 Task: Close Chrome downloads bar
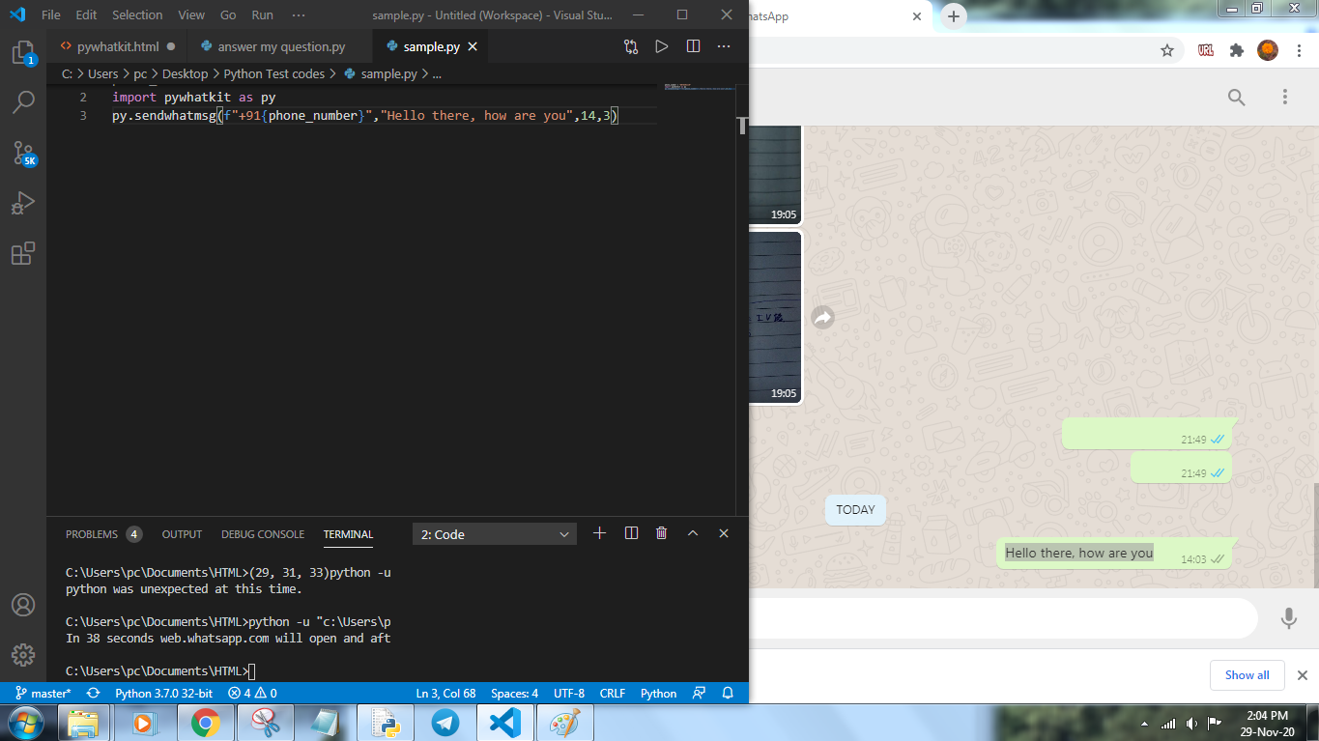[1302, 675]
